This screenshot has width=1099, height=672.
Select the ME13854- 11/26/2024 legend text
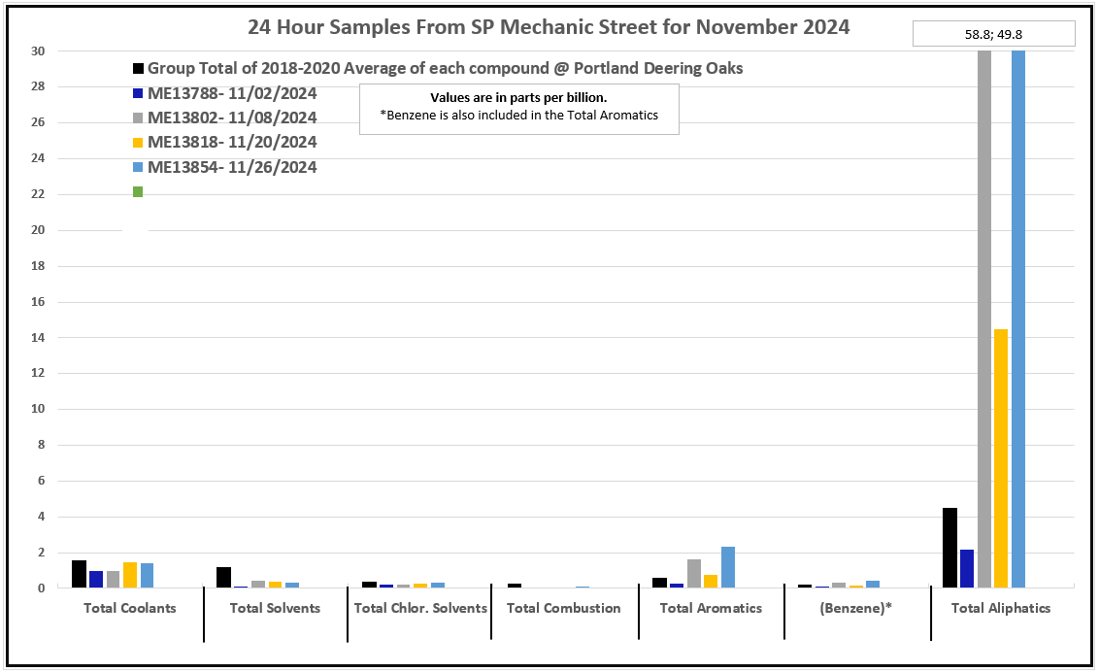(232, 167)
